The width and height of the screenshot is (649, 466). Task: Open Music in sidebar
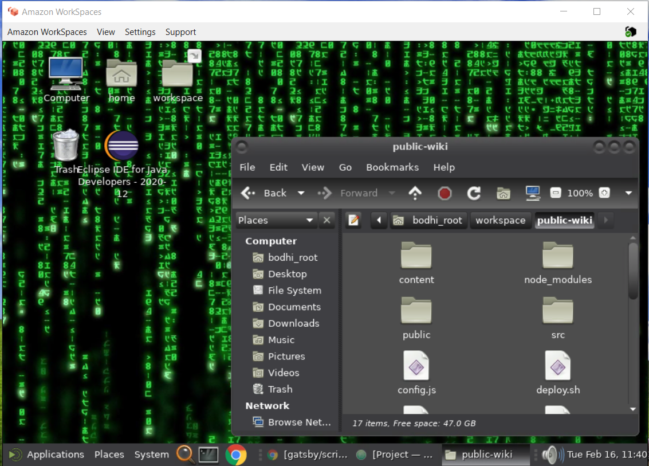tap(274, 340)
